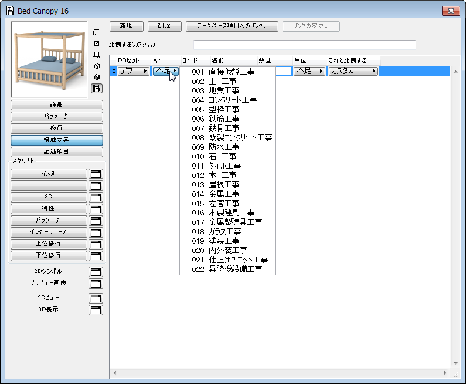The image size is (466, 384).
Task: Open separate window icon for unlabeled script
Action: pos(96,186)
